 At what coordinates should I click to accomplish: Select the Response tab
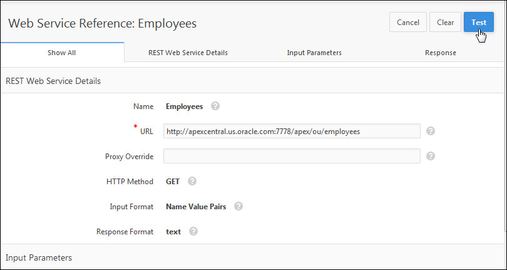(x=440, y=53)
